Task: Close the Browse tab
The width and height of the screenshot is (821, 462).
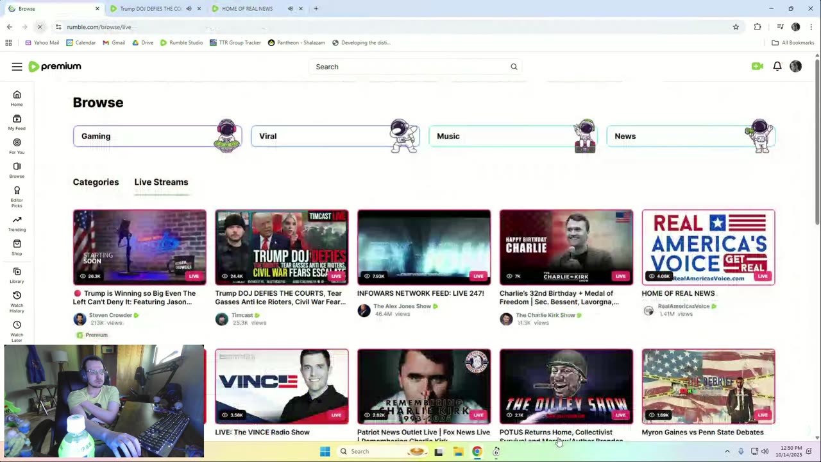Action: pos(97,9)
